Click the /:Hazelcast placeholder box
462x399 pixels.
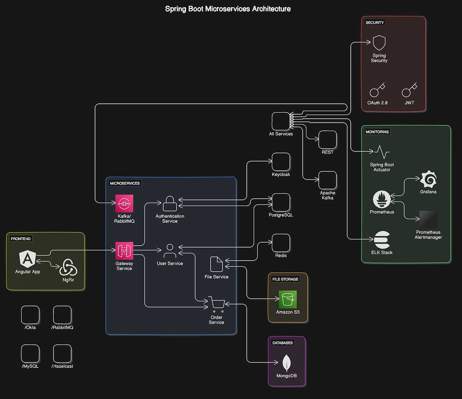point(62,354)
